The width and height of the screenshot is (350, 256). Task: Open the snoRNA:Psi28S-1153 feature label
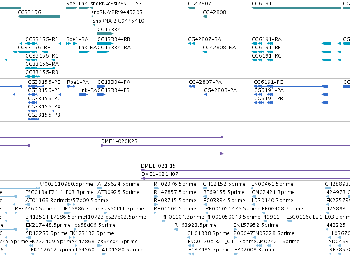click(x=116, y=4)
